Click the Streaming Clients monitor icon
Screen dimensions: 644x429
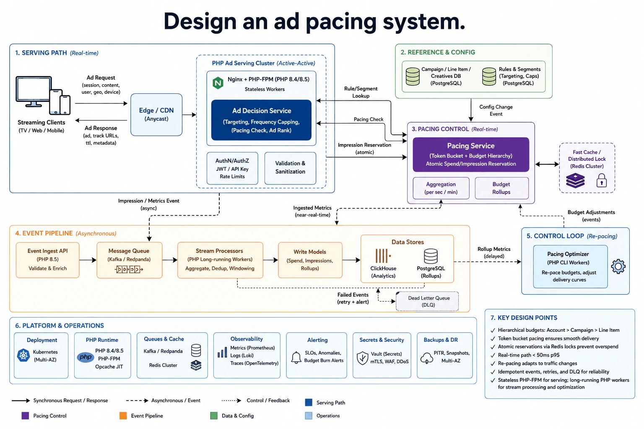click(34, 92)
